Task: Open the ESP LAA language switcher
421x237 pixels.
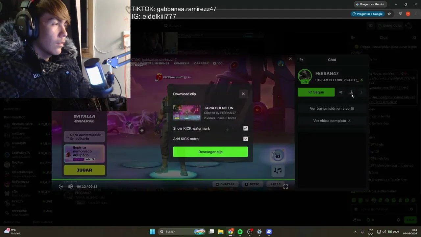Action: point(371,232)
